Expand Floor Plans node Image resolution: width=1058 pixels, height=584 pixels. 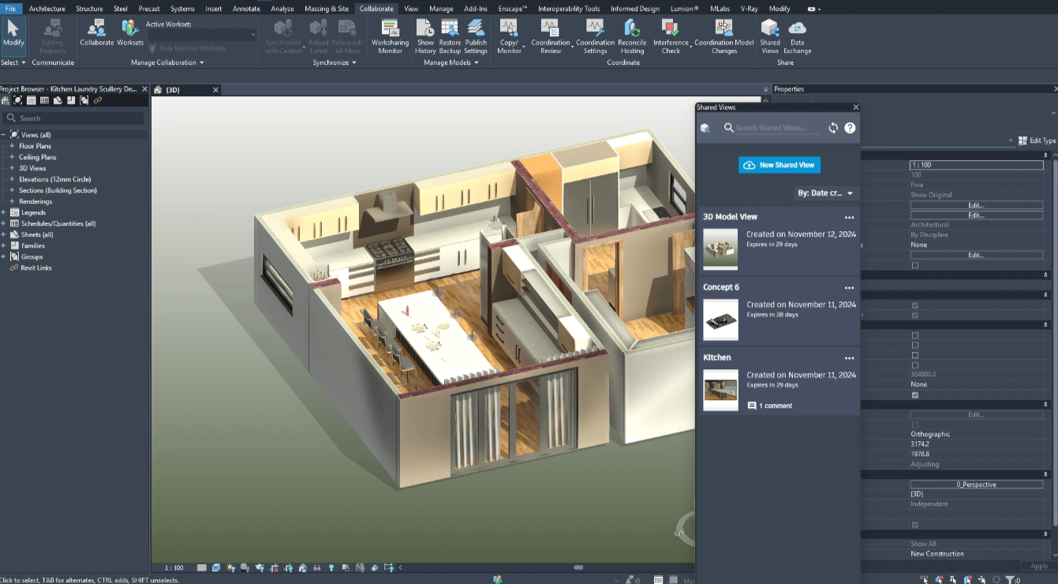12,146
